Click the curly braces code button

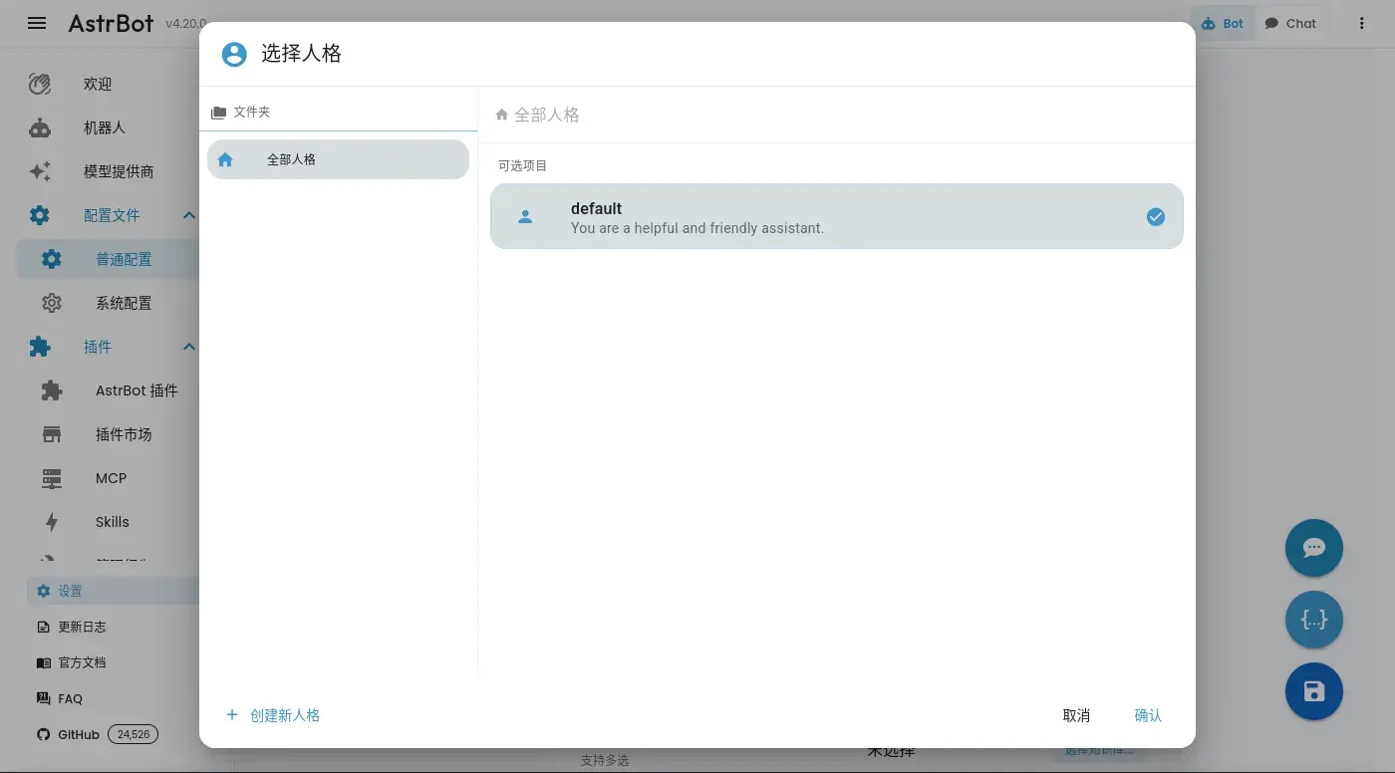(1313, 620)
